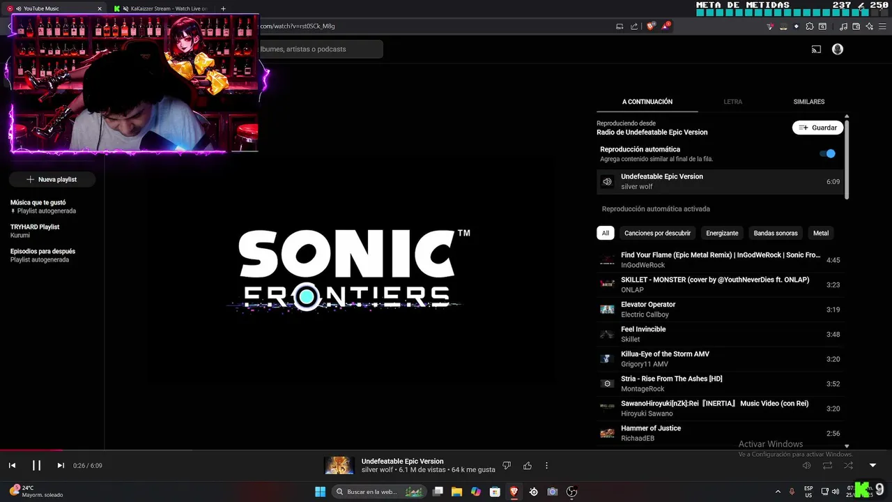Like Undefeatable Epic Version
The height and width of the screenshot is (502, 892).
(528, 465)
